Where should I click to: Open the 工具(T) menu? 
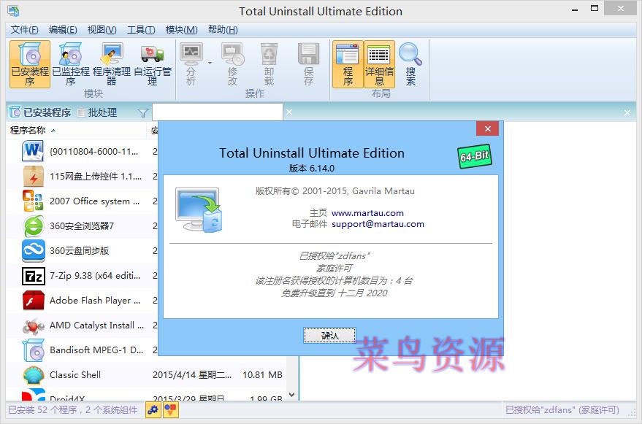point(141,30)
